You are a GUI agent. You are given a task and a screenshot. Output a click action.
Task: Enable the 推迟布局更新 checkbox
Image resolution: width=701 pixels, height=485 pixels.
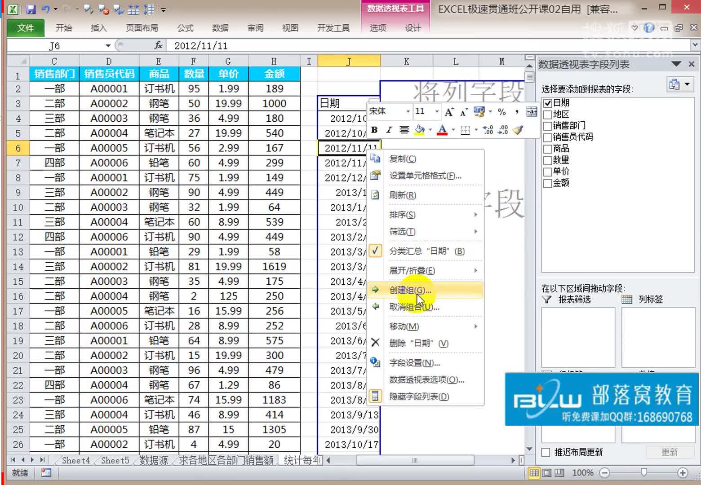coord(546,452)
